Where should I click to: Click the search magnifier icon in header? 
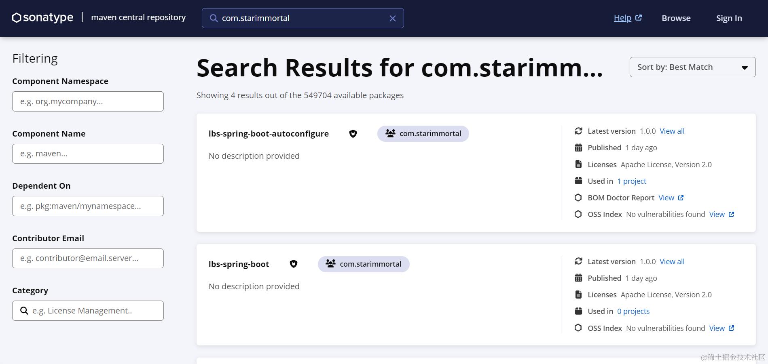214,18
